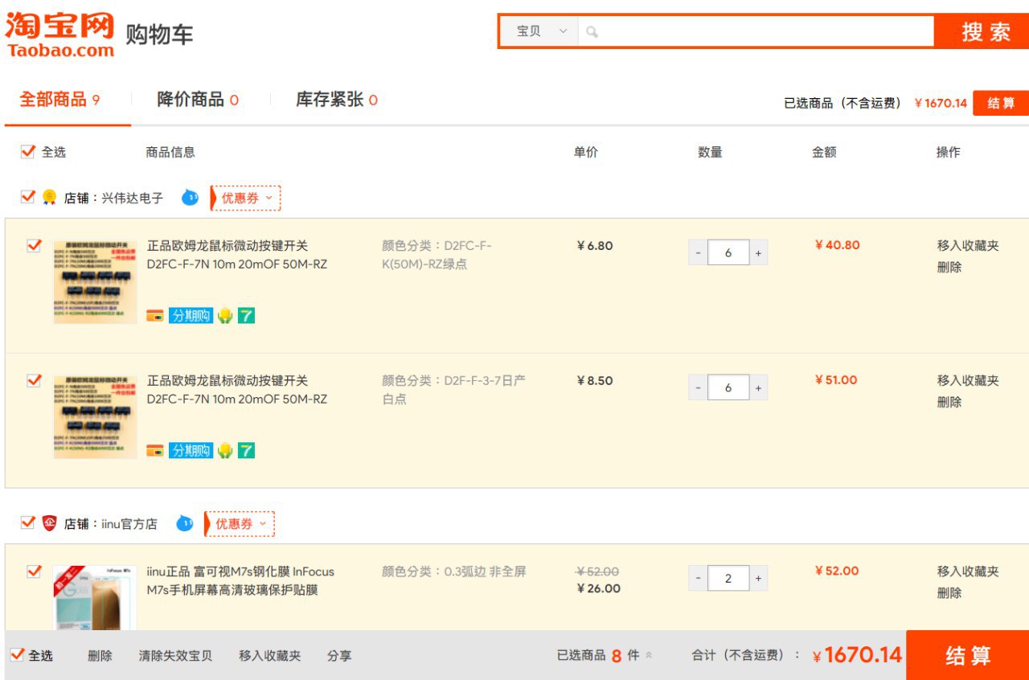This screenshot has height=680, width=1029.
Task: Uncheck the 兴伟达电子 store checkbox
Action: tap(28, 197)
